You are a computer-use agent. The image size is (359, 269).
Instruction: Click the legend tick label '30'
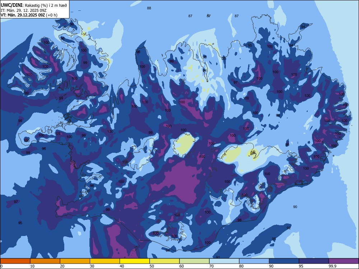tap(92, 266)
